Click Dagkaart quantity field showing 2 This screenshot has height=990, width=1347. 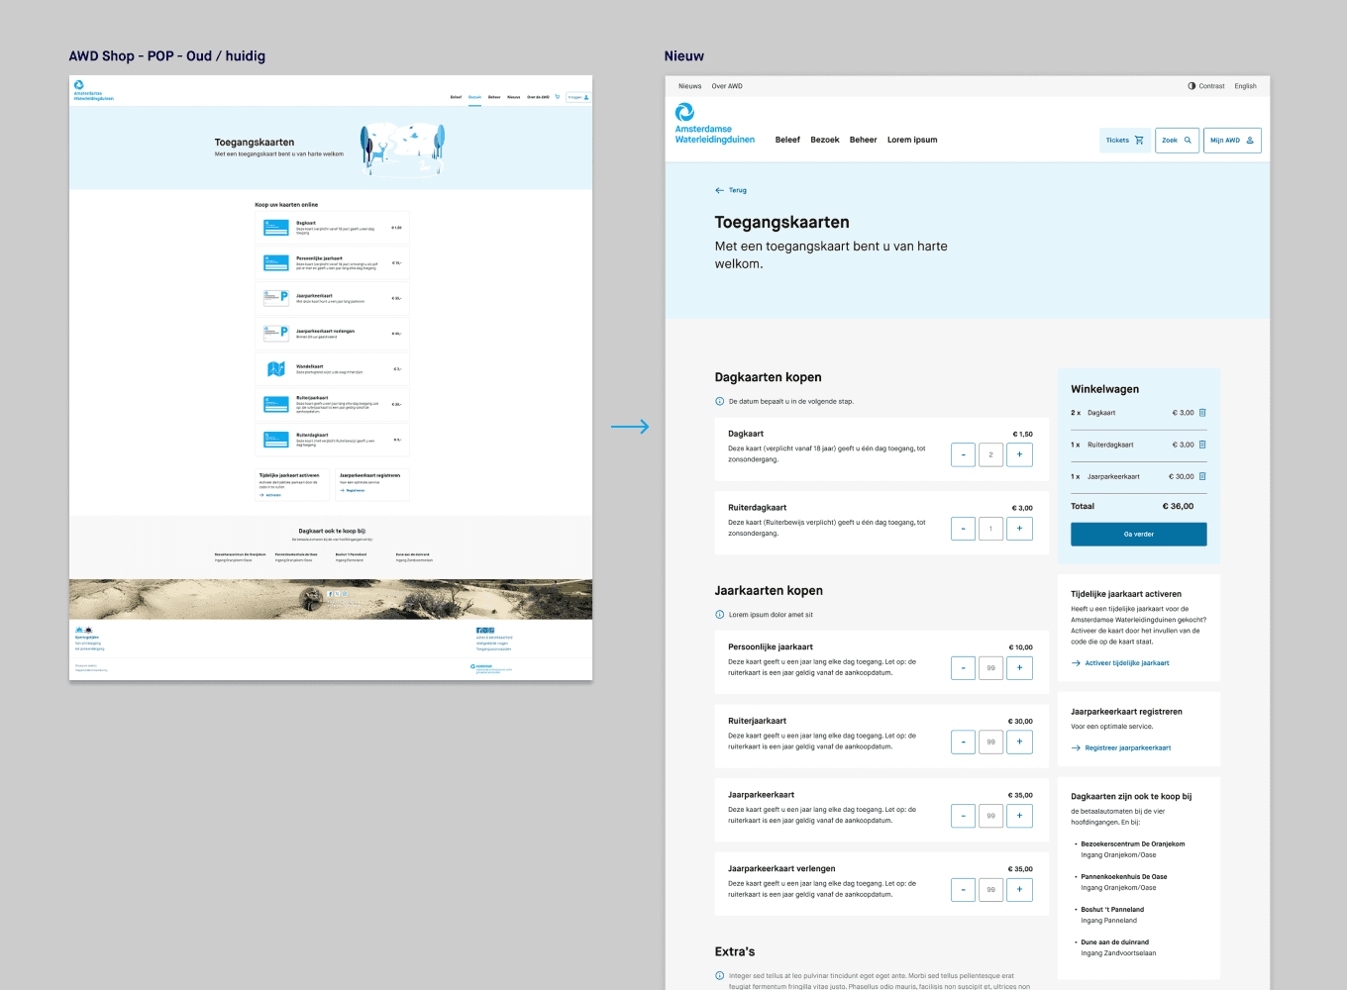[x=990, y=454]
